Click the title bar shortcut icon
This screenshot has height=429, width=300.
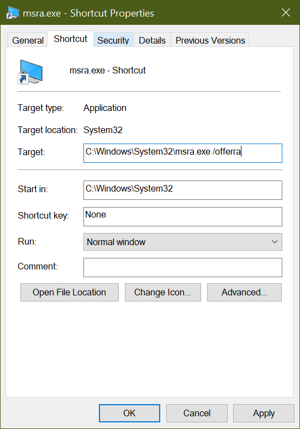13,13
